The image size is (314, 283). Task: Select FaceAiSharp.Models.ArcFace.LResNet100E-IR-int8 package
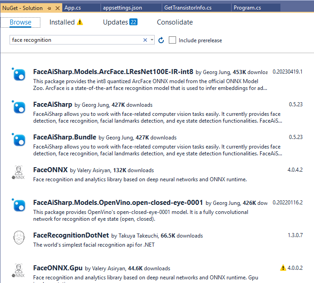click(x=113, y=72)
